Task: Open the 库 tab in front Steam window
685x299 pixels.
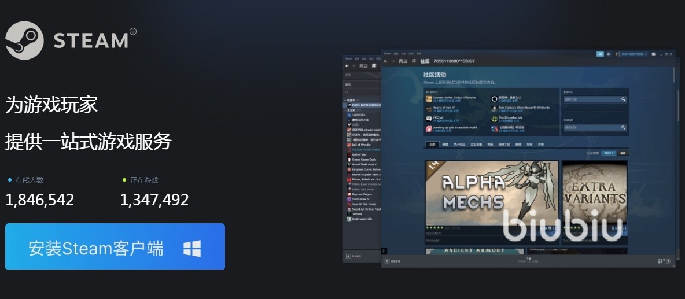Action: [414, 61]
